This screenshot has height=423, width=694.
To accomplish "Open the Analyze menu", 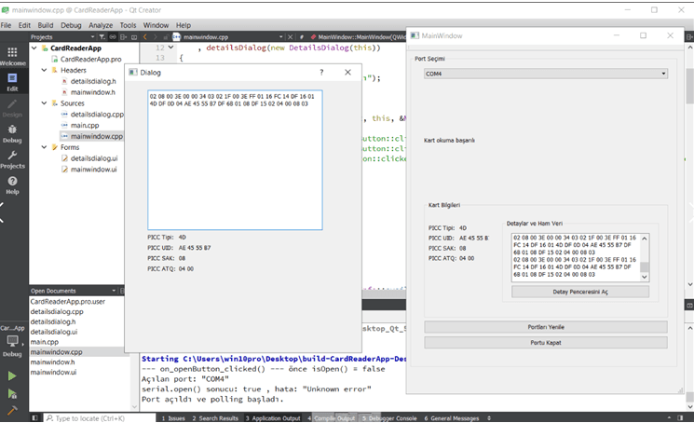I will pyautogui.click(x=101, y=25).
